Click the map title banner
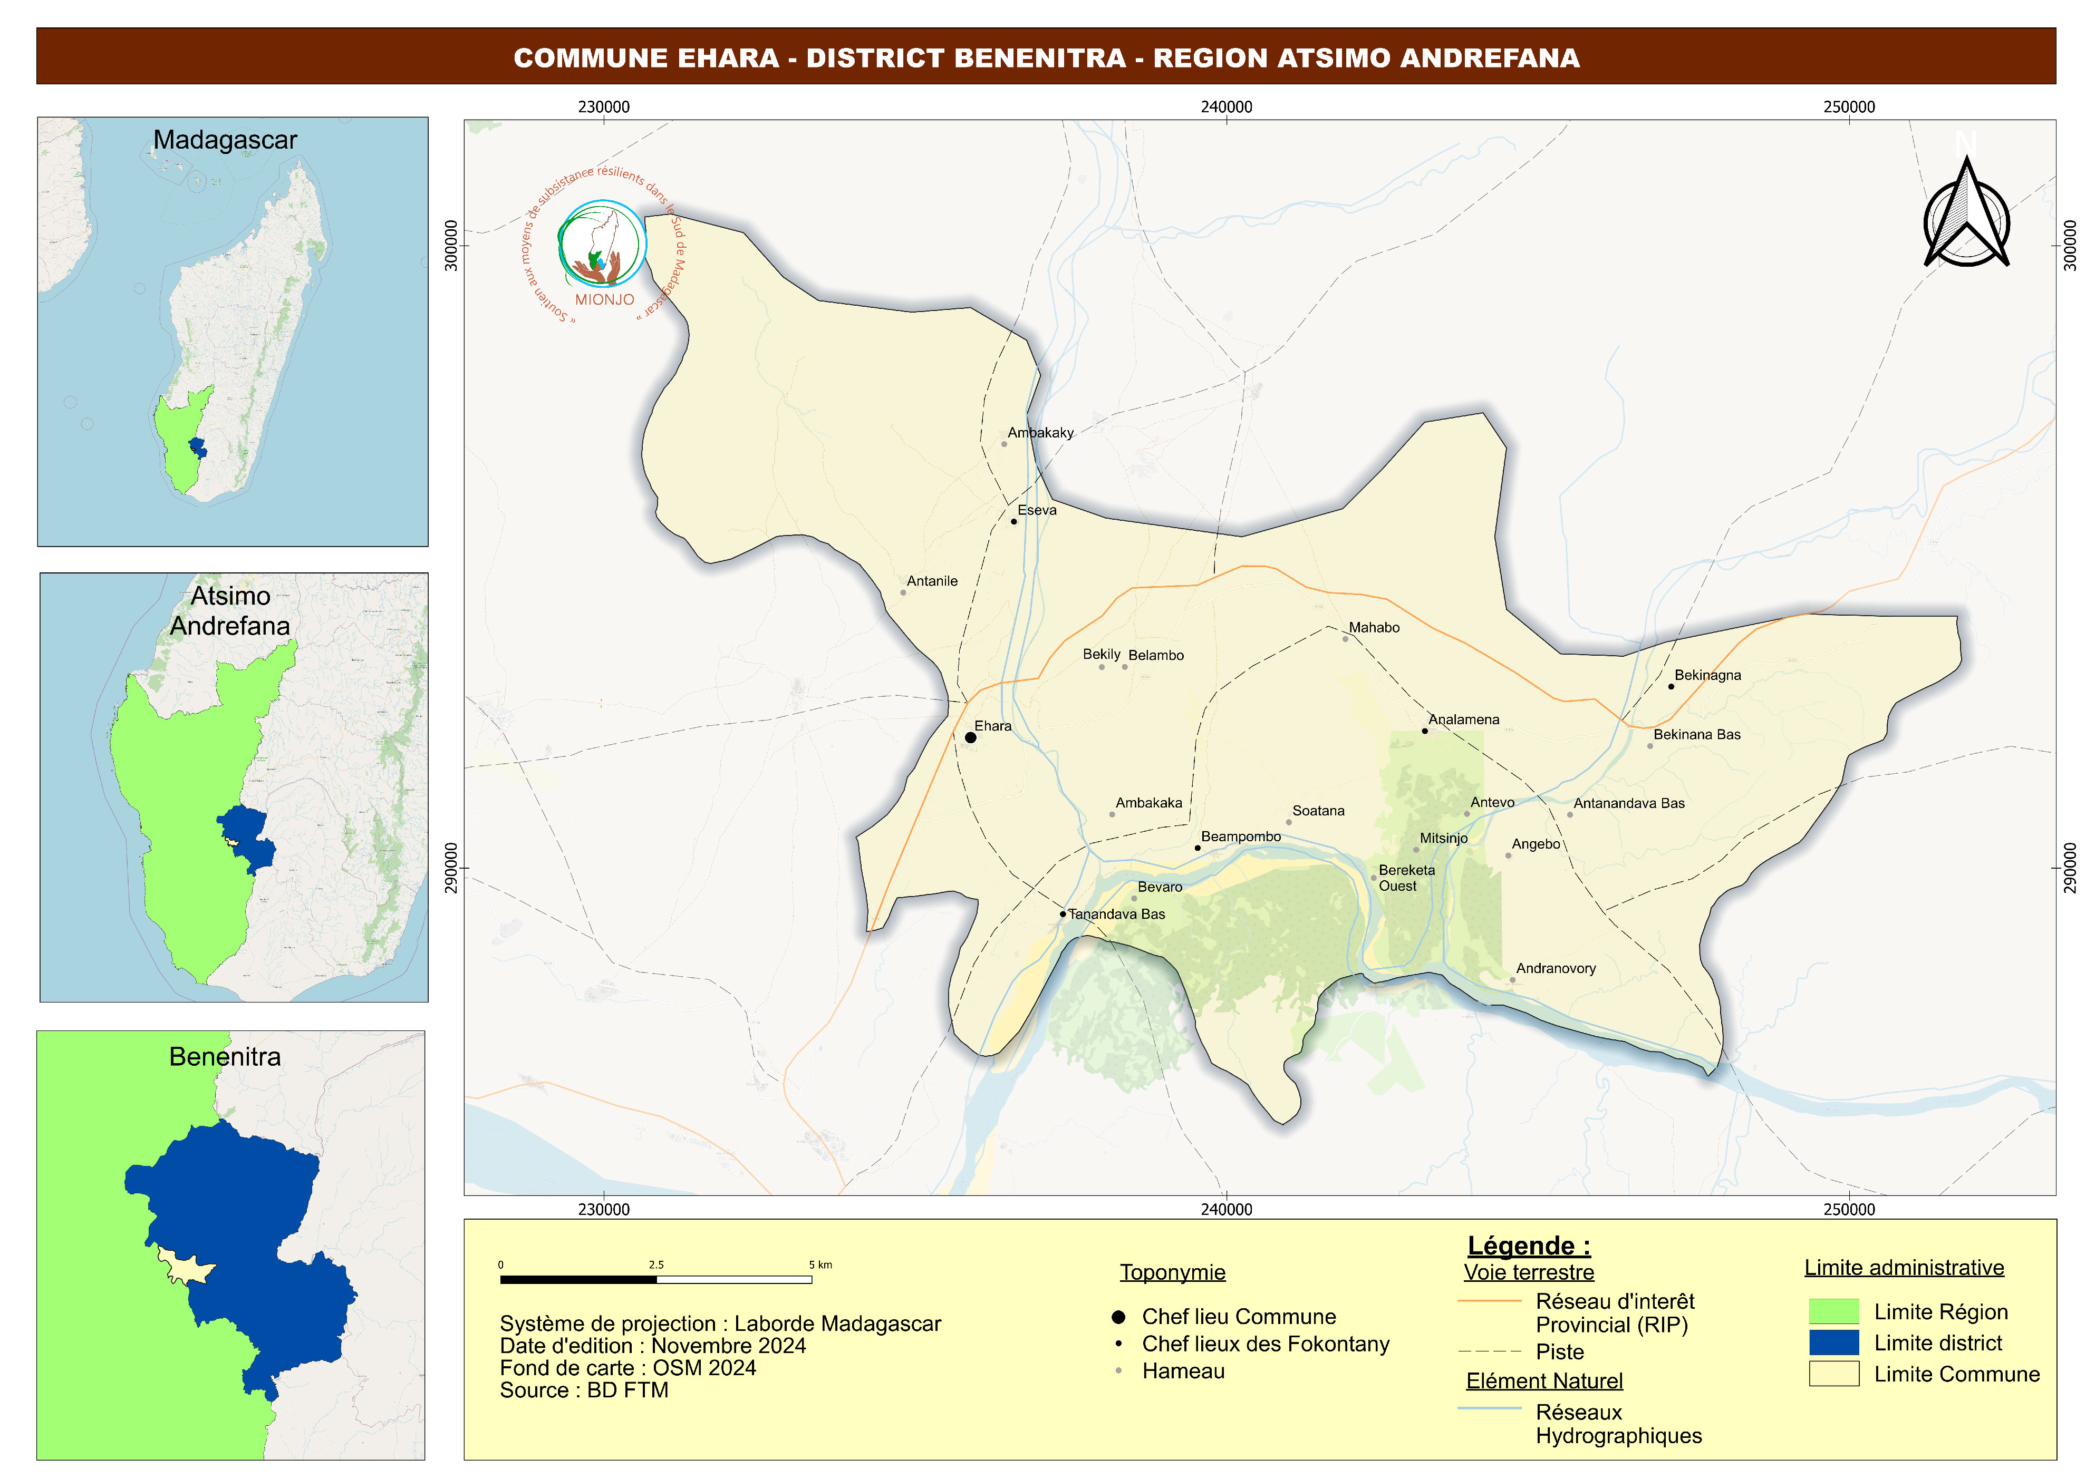2095x1479 pixels. pos(1046,56)
